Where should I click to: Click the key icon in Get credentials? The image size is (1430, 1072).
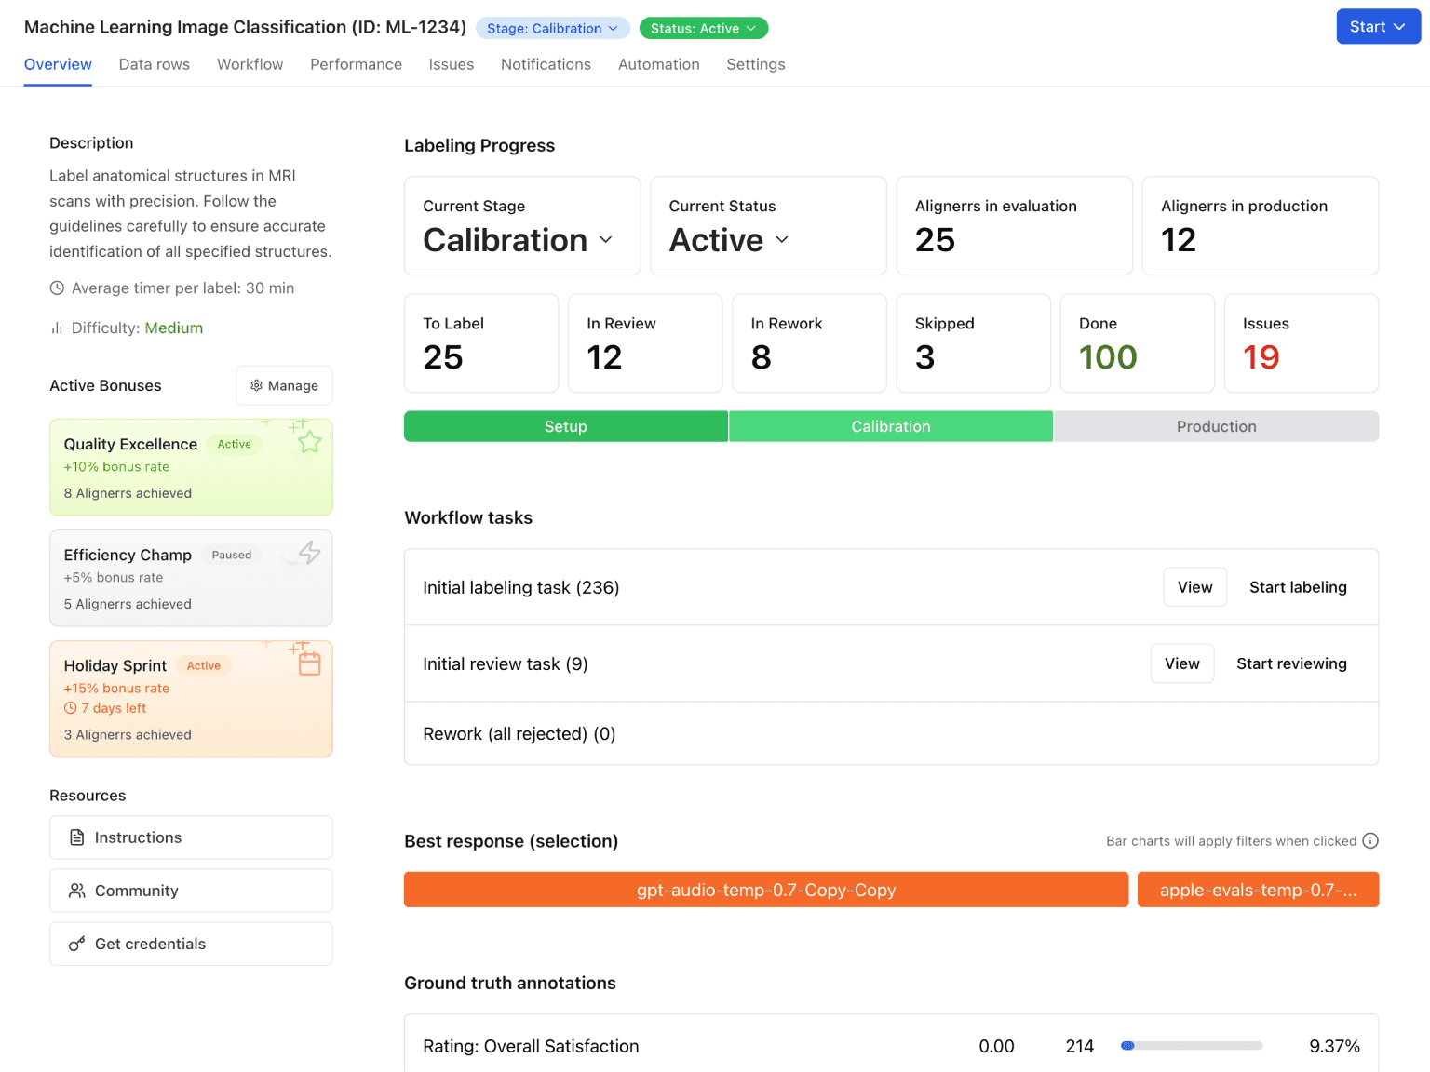point(77,944)
